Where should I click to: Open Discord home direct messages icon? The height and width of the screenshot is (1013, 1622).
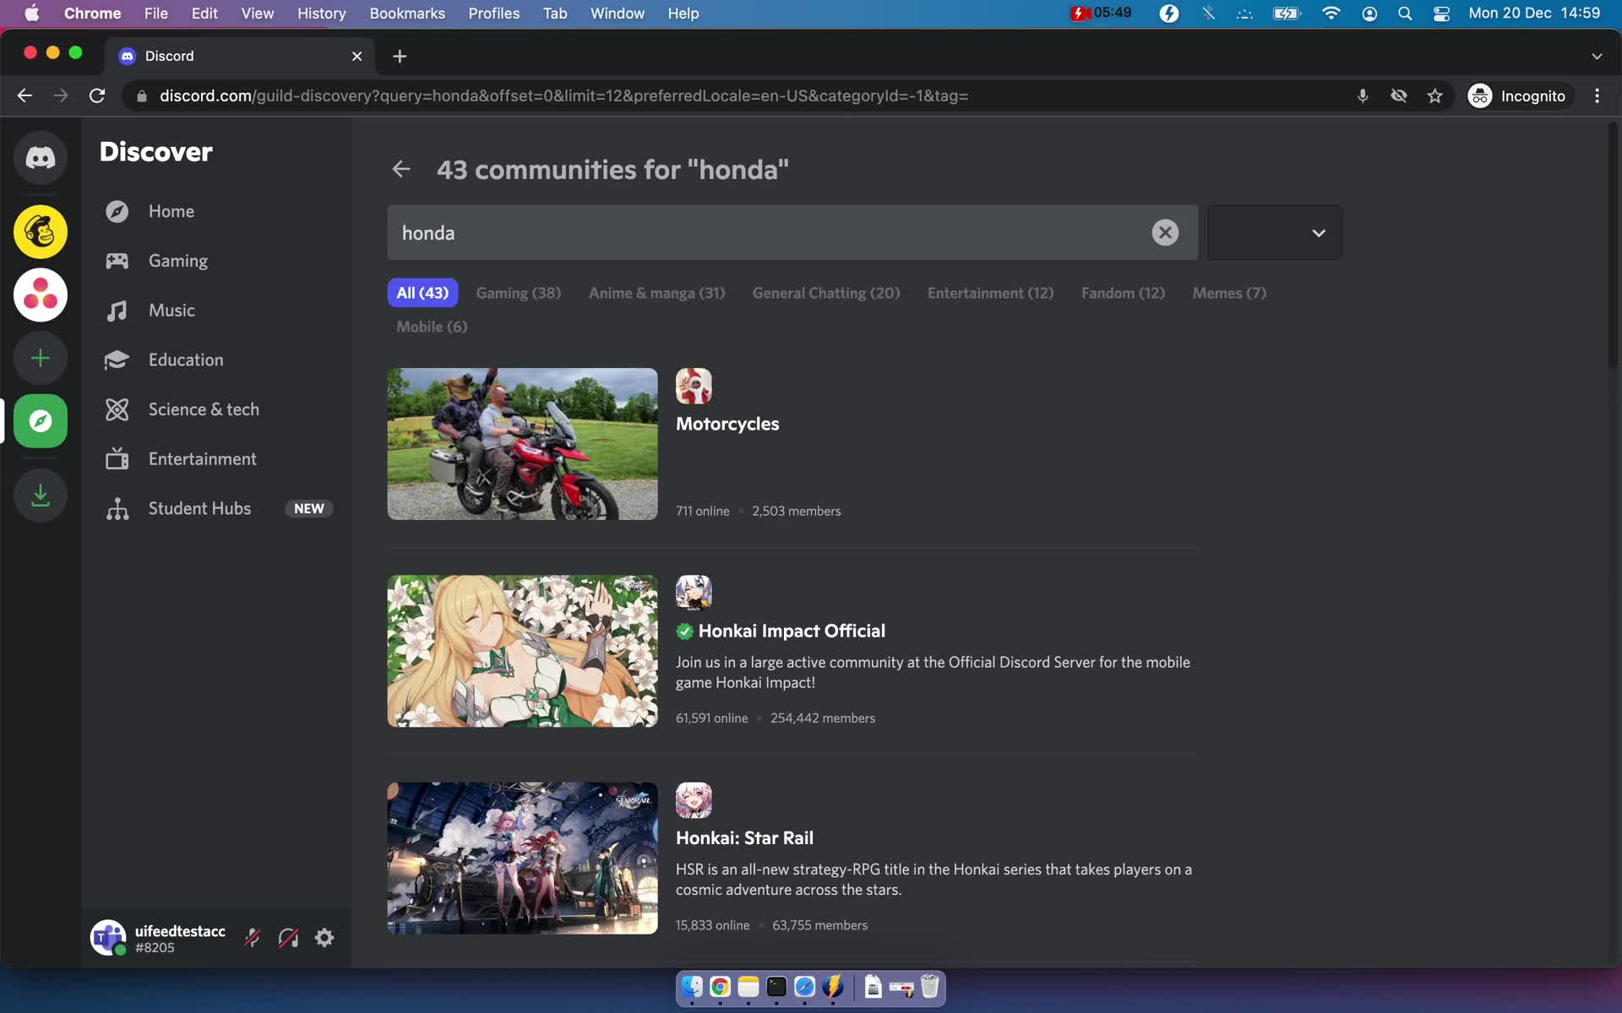[x=40, y=158]
